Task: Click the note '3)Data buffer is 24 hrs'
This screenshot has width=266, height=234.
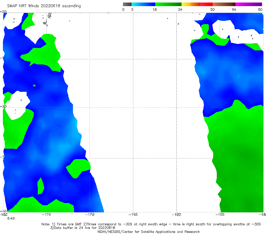Action: [83, 228]
